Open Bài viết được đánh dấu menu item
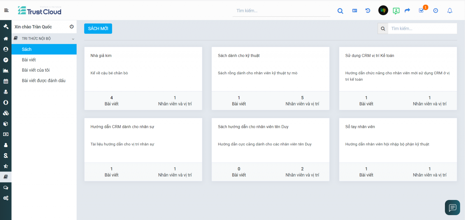465x220 pixels. point(44,81)
